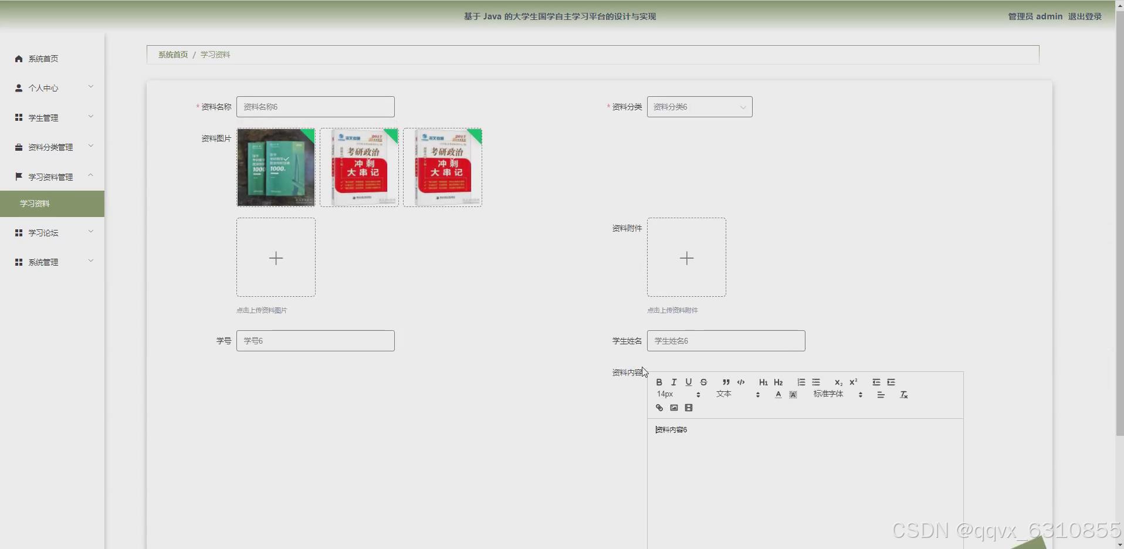Image resolution: width=1124 pixels, height=549 pixels.
Task: Select the middle 考研政治 book thumbnail
Action: (359, 168)
